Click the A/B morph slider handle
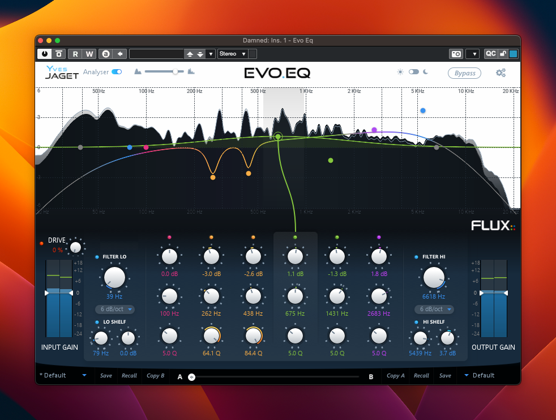556x420 pixels. click(x=191, y=376)
